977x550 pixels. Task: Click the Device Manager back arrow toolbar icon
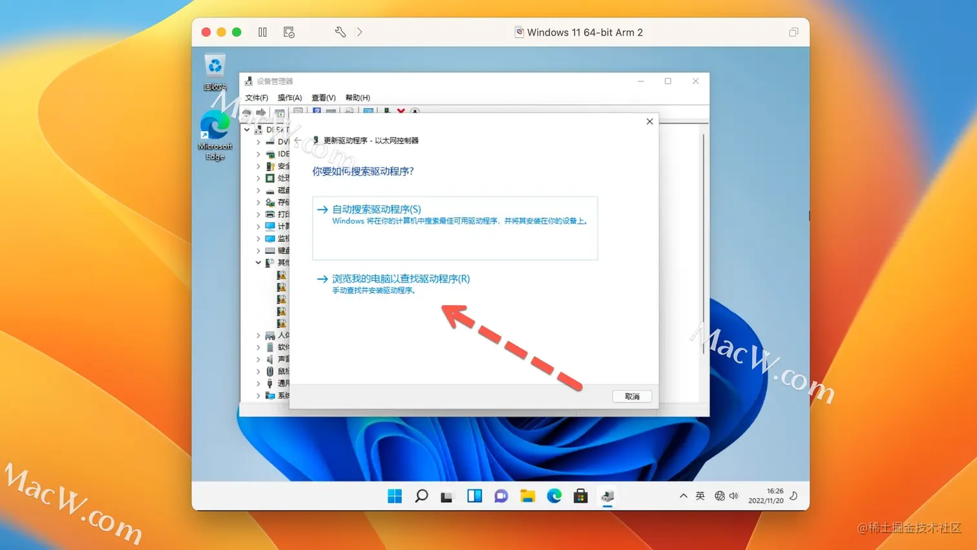tap(247, 112)
